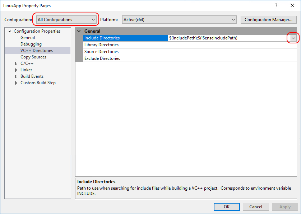Image resolution: width=301 pixels, height=214 pixels.
Task: Click the Configuration Manager button
Action: (x=268, y=20)
